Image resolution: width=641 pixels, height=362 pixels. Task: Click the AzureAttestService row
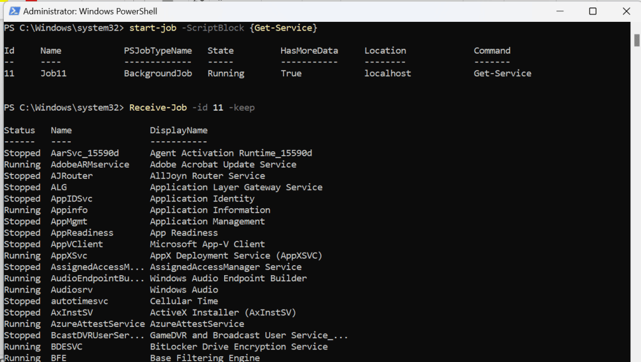pos(98,323)
